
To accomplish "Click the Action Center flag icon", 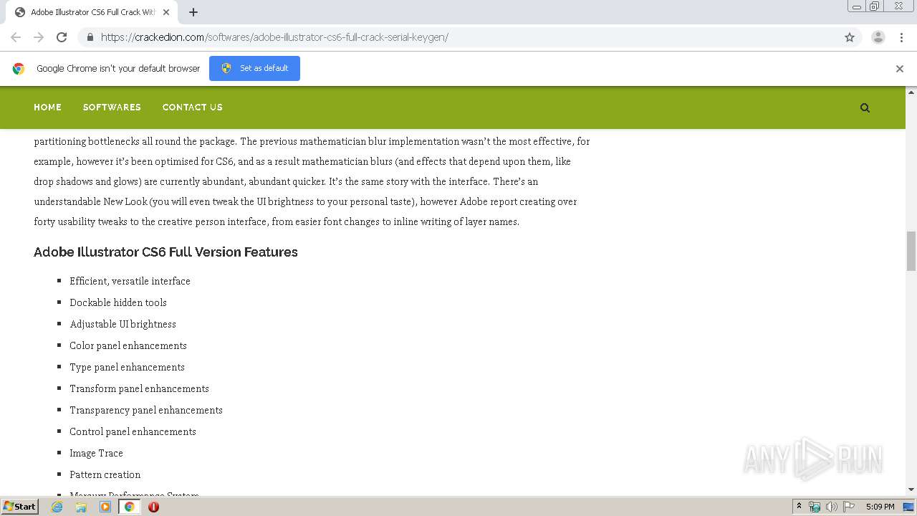I will [x=849, y=507].
